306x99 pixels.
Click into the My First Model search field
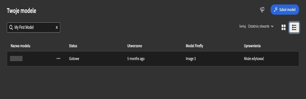[x=33, y=27]
